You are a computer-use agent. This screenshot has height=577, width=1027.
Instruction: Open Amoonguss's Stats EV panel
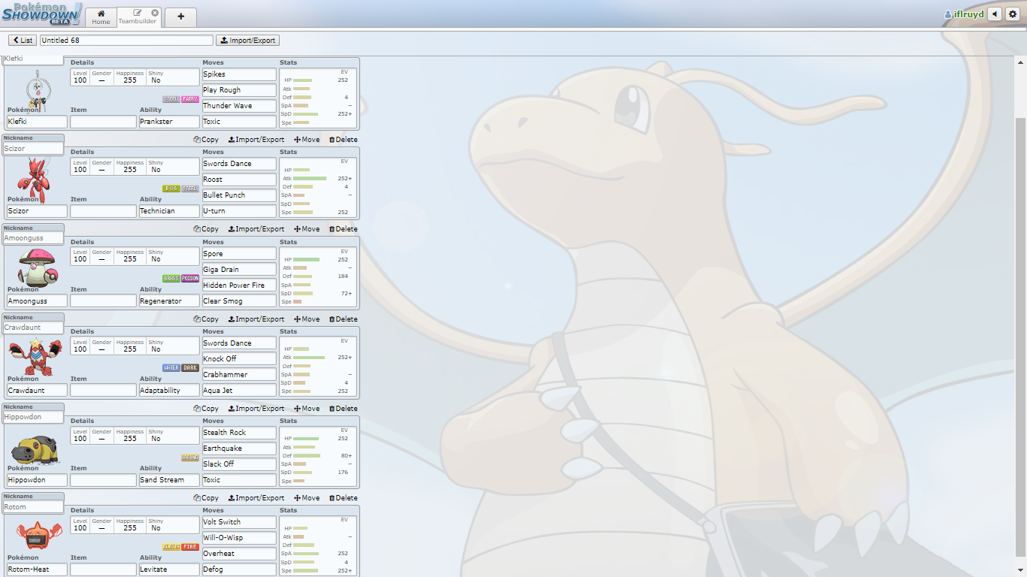[x=317, y=277]
